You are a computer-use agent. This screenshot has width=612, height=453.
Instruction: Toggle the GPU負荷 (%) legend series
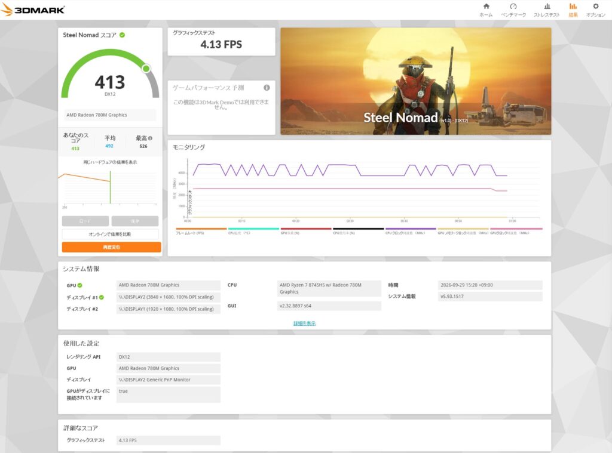pos(306,231)
